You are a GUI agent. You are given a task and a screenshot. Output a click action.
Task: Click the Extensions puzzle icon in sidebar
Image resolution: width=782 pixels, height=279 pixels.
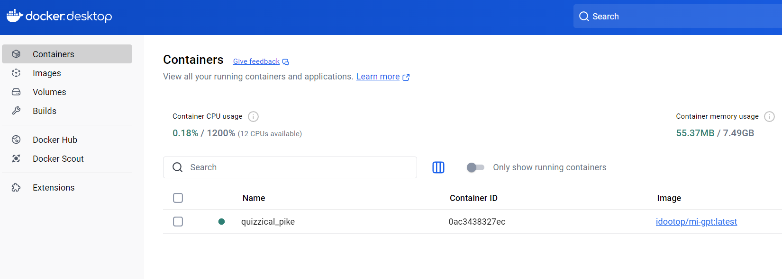coord(16,187)
